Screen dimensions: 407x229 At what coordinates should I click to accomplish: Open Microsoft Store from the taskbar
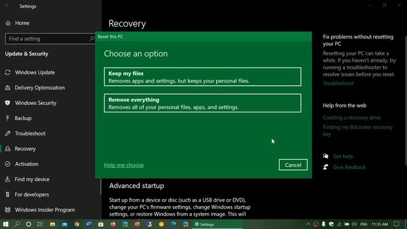(x=101, y=224)
